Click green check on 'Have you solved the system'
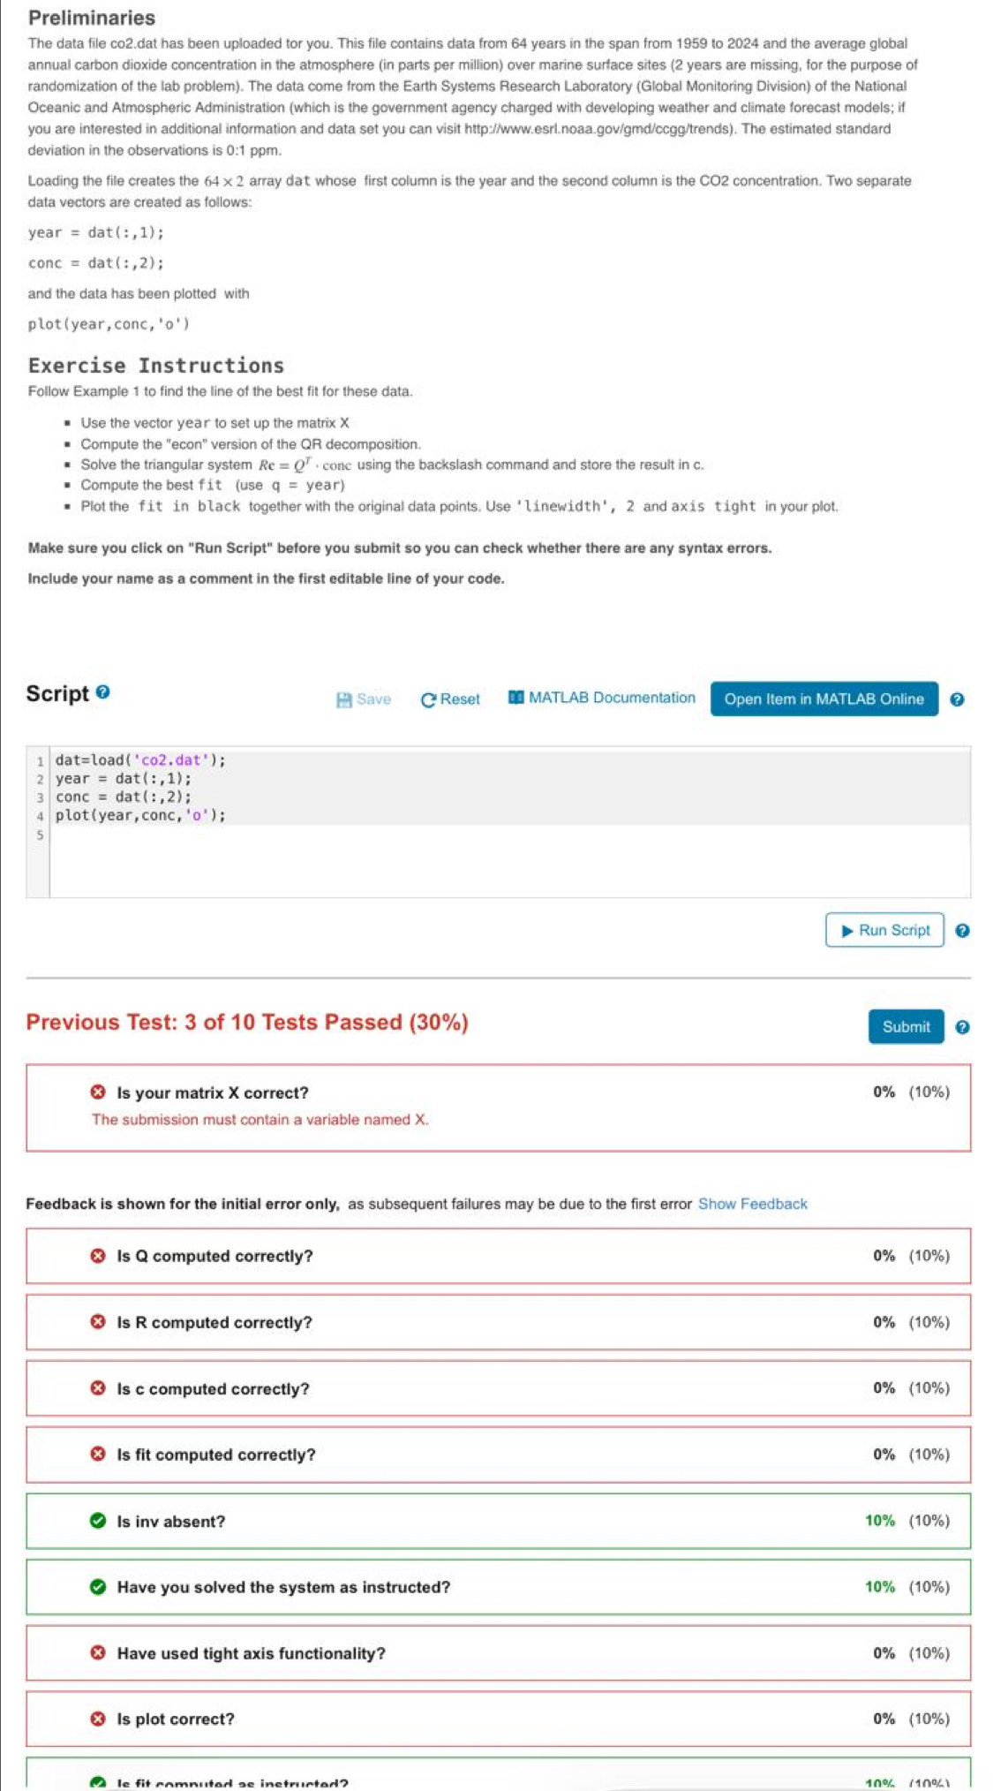Screen dimensions: 993x1791 (x=98, y=1587)
